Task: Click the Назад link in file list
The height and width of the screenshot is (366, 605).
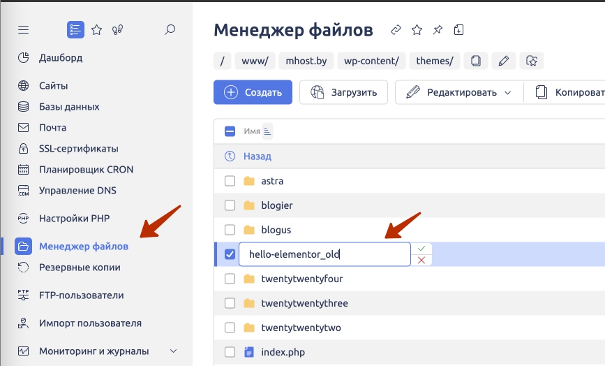Action: pyautogui.click(x=257, y=156)
